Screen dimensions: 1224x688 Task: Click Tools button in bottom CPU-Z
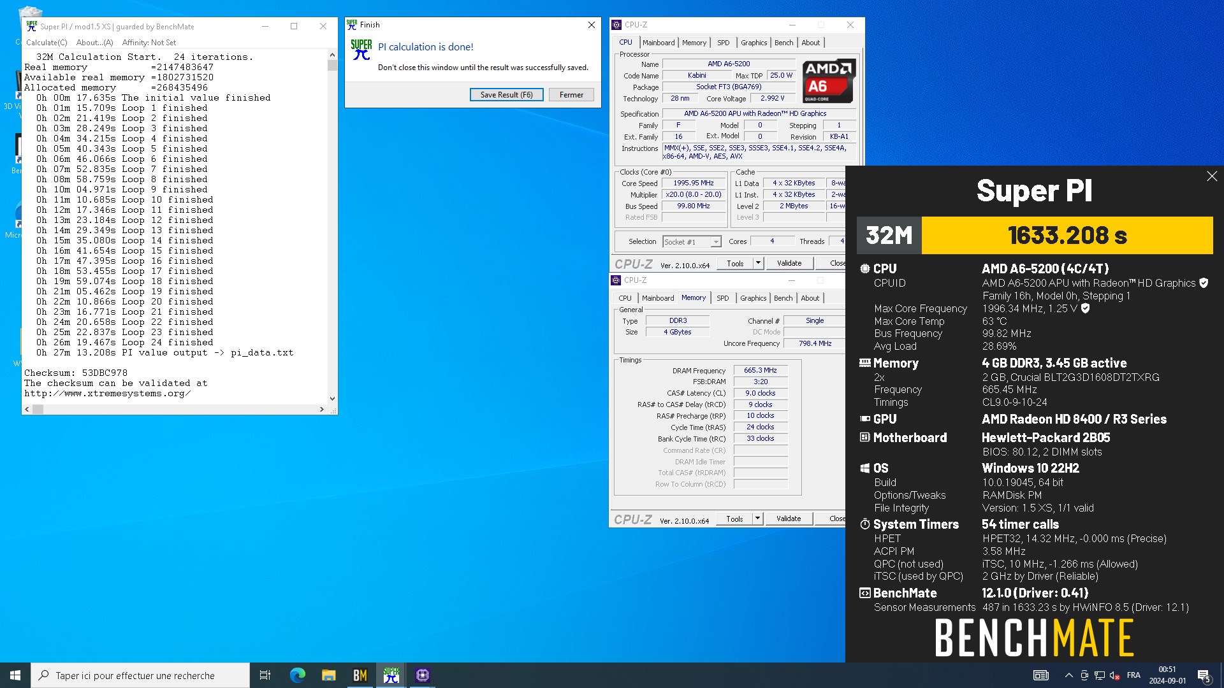click(734, 519)
